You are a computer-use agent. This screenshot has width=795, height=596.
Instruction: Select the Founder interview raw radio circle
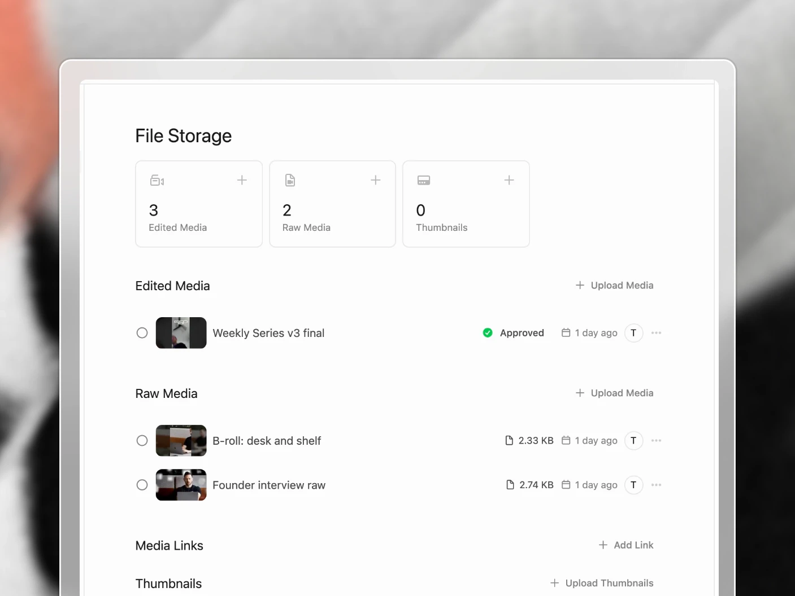click(142, 485)
